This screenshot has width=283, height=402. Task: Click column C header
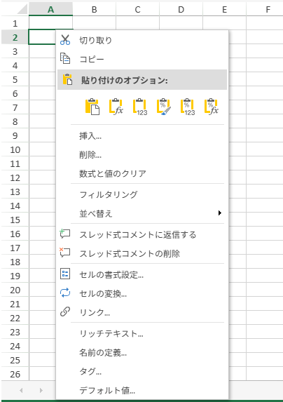pyautogui.click(x=138, y=9)
